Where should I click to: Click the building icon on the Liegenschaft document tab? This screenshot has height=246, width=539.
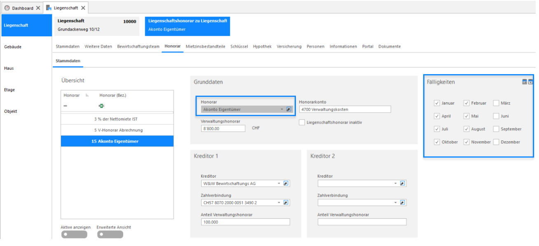pos(49,8)
